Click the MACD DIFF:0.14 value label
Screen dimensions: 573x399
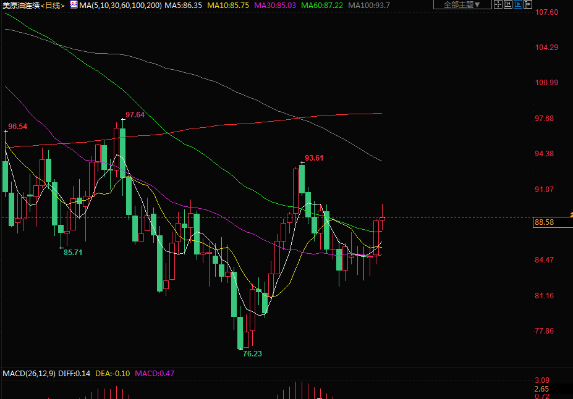click(74, 373)
